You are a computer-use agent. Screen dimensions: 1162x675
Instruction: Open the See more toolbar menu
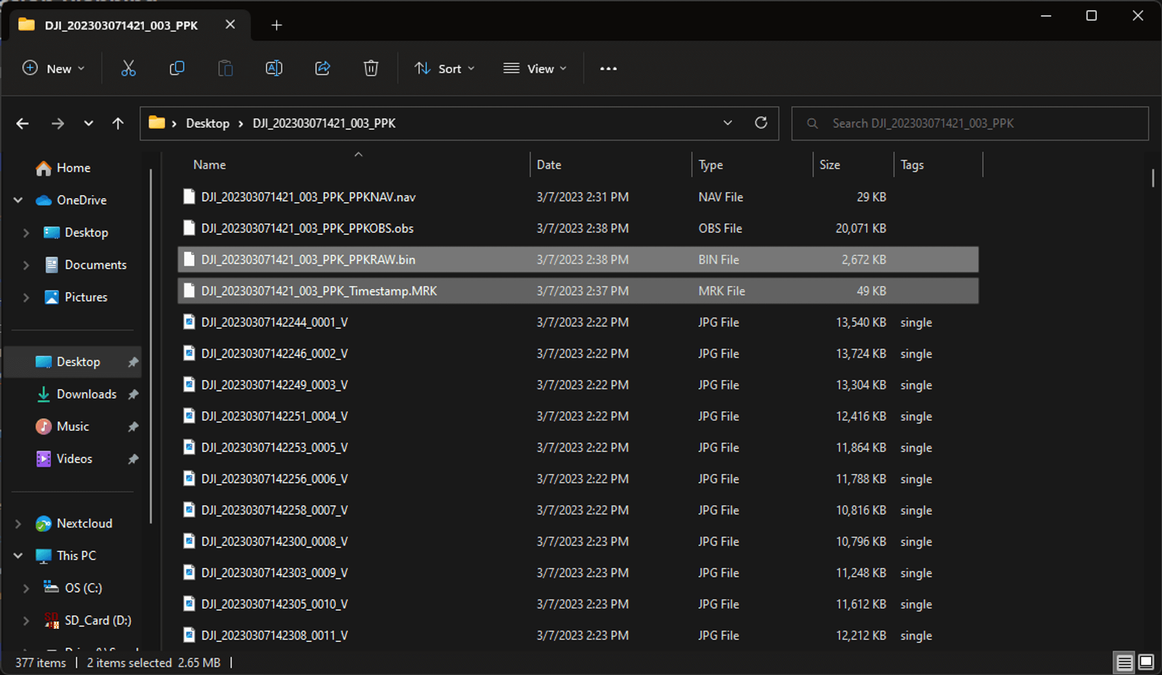click(608, 68)
